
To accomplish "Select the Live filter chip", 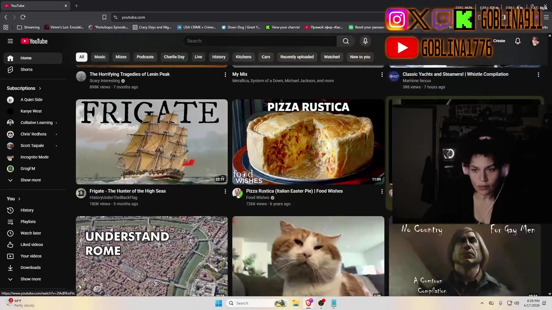I will click(x=198, y=57).
